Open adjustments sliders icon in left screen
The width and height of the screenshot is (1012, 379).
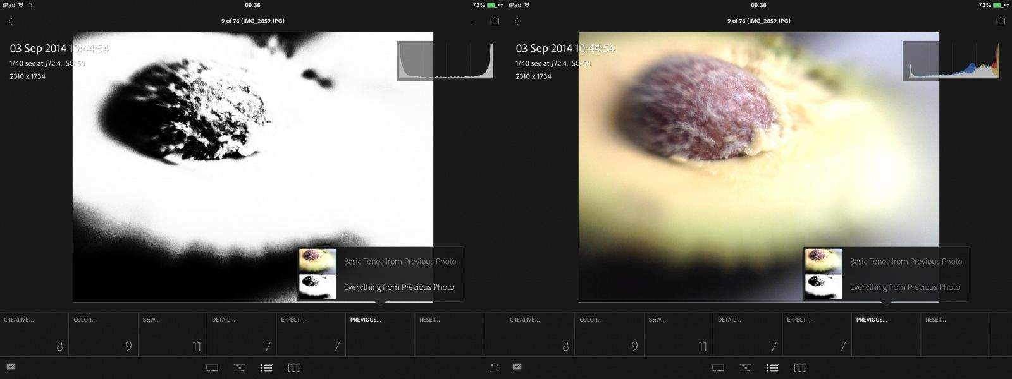(x=240, y=368)
